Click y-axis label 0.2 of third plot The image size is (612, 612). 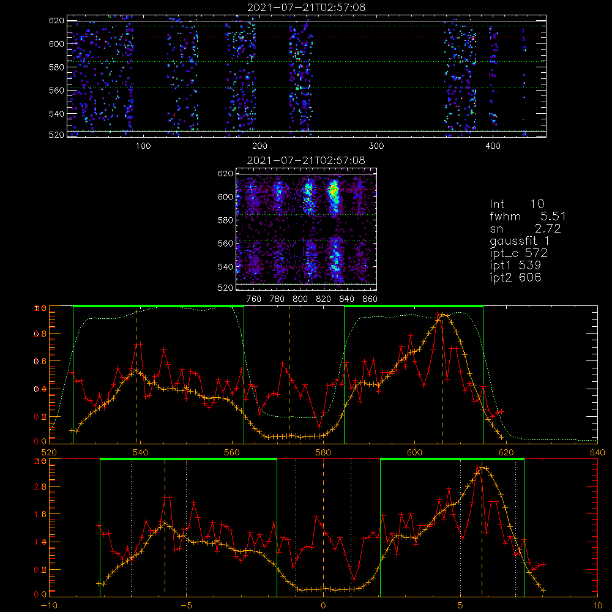pyautogui.click(x=40, y=416)
